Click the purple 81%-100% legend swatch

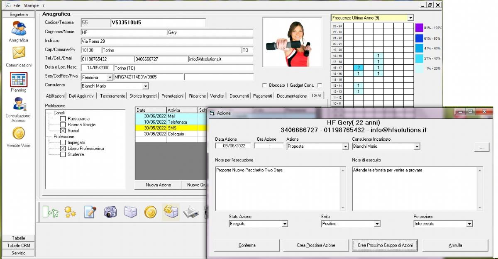point(419,28)
